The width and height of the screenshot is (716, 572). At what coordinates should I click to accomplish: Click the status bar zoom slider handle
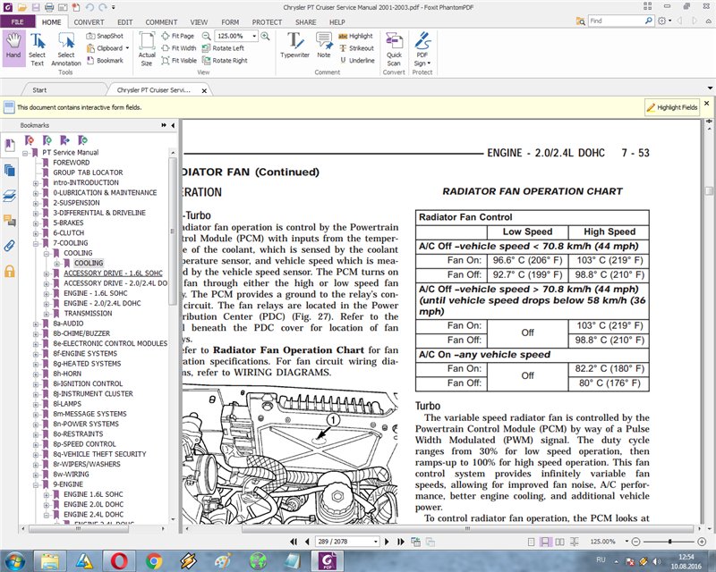click(x=669, y=542)
